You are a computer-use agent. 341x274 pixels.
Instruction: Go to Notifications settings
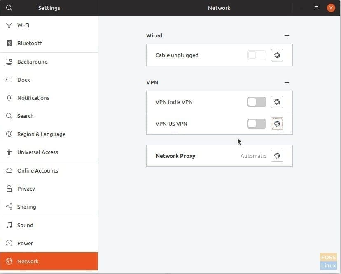pos(49,98)
